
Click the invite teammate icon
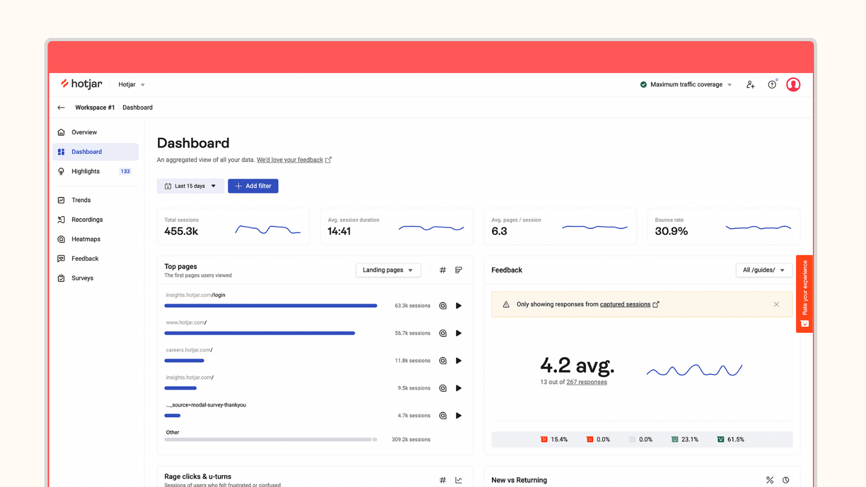point(750,84)
